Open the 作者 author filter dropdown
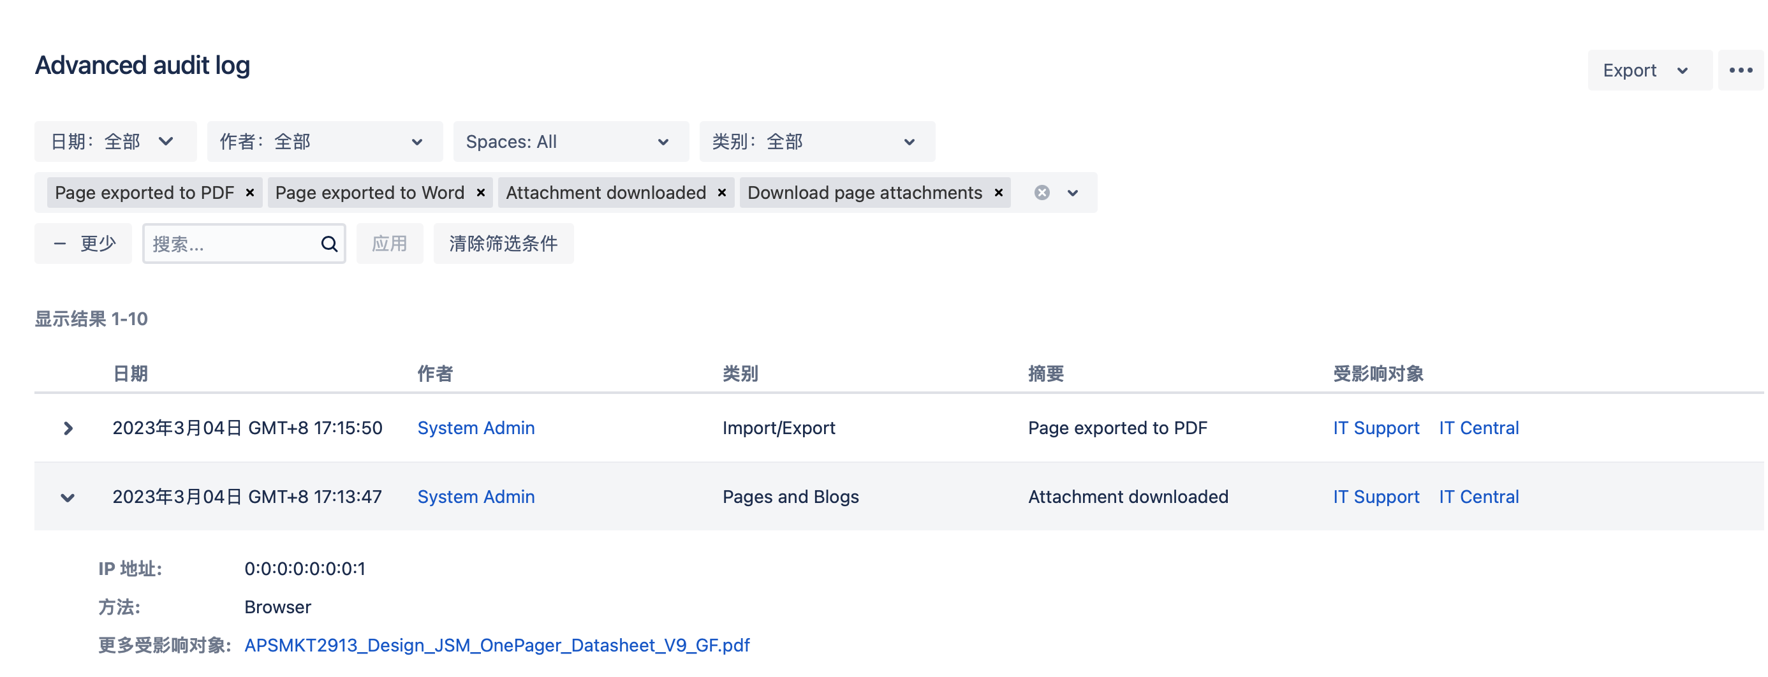Screen dimensions: 1768x677 click(324, 142)
